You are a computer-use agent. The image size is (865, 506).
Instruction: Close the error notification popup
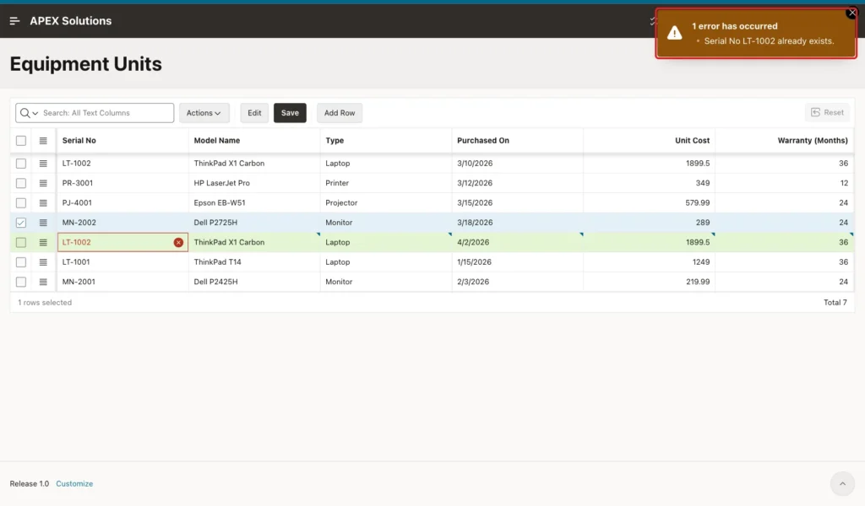pos(851,13)
